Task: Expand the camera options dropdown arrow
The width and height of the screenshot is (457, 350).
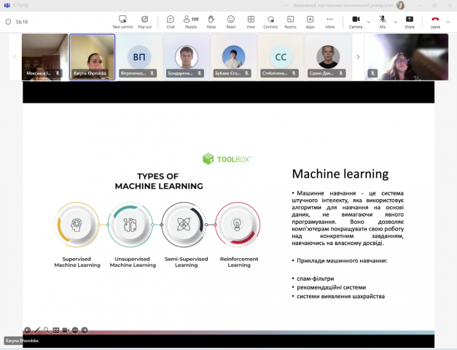Action: tap(370, 21)
